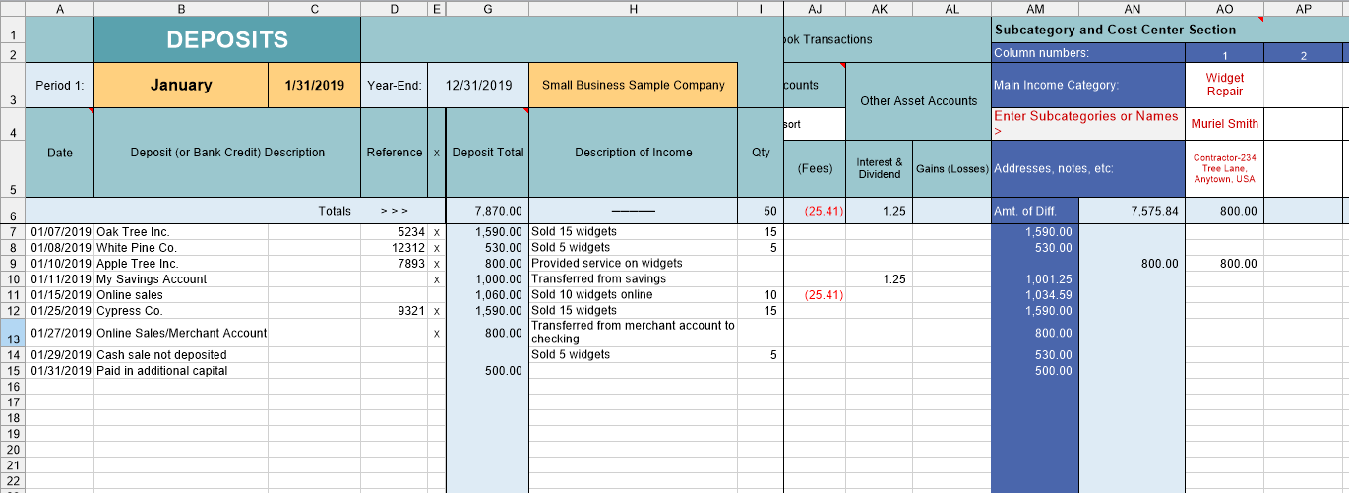Click reference number 12312 cell

[394, 248]
